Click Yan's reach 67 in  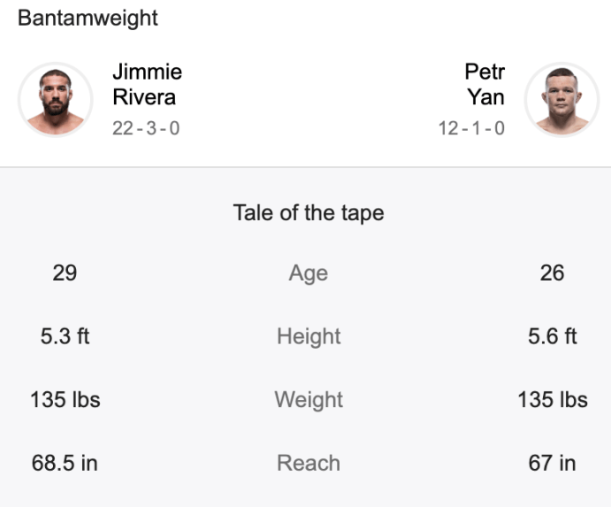552,463
